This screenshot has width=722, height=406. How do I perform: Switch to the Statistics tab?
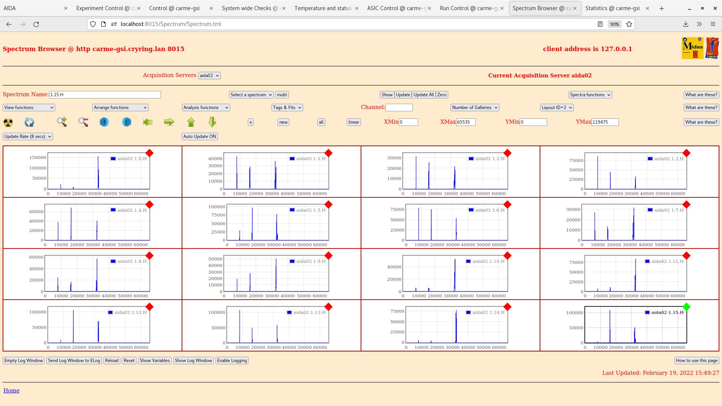613,8
